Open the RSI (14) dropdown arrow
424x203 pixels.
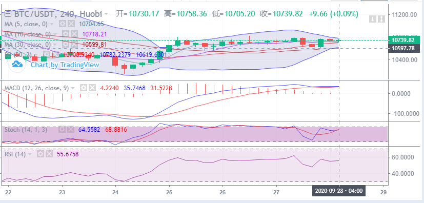29,155
